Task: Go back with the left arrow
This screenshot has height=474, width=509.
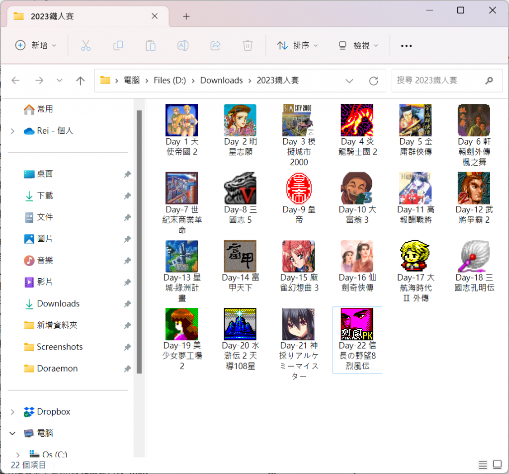Action: (x=15, y=80)
